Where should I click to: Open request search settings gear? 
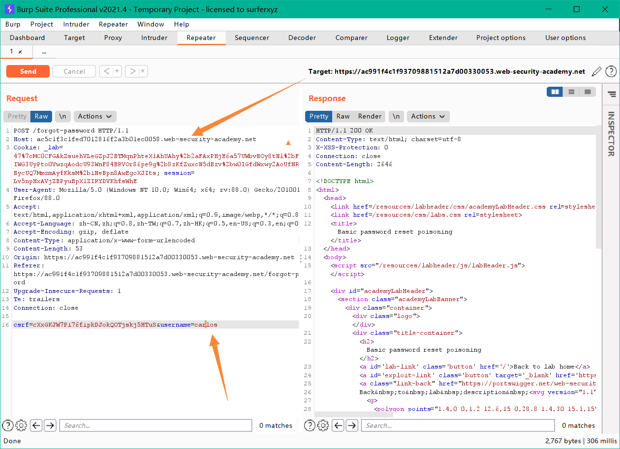tap(21, 425)
